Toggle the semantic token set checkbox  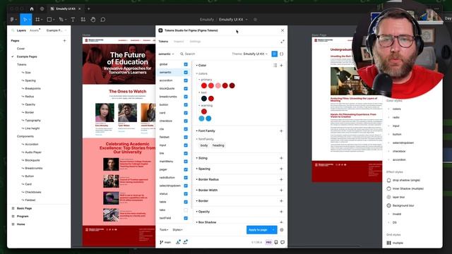[x=186, y=72]
